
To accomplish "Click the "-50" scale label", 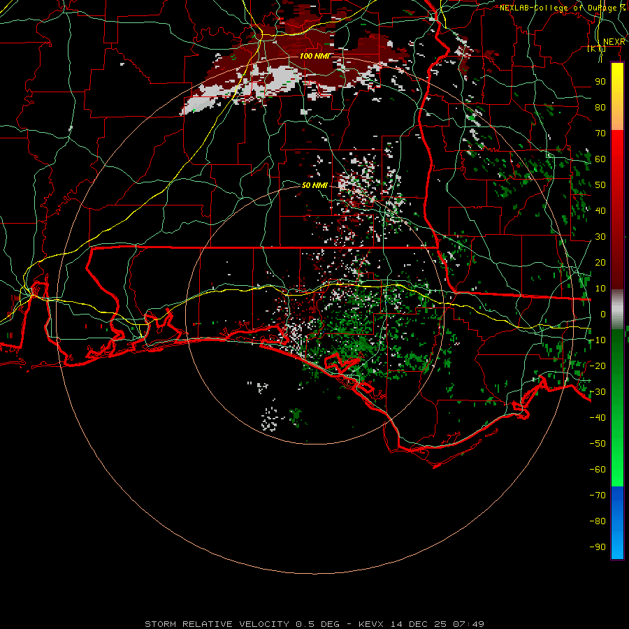I will point(598,444).
